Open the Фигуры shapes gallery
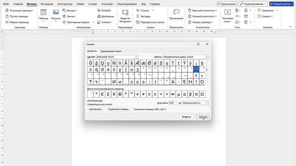 pyautogui.click(x=70, y=11)
